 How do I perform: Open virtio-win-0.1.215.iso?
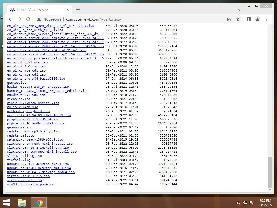coord(28,176)
